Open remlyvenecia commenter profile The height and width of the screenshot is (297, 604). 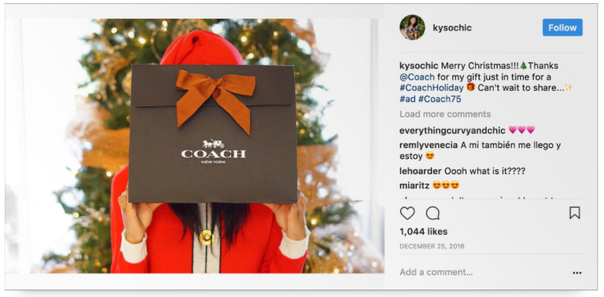click(x=428, y=145)
